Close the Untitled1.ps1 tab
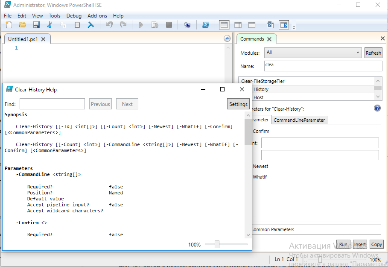Image resolution: width=388 pixels, height=267 pixels. pos(43,39)
